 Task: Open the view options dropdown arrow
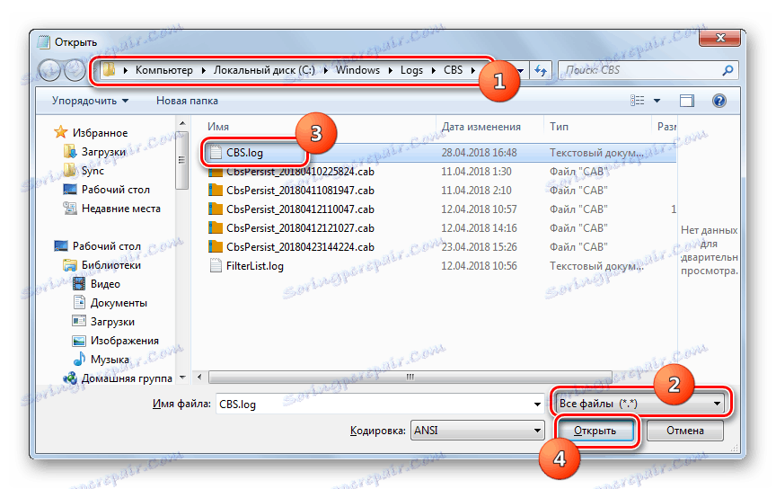tap(657, 101)
